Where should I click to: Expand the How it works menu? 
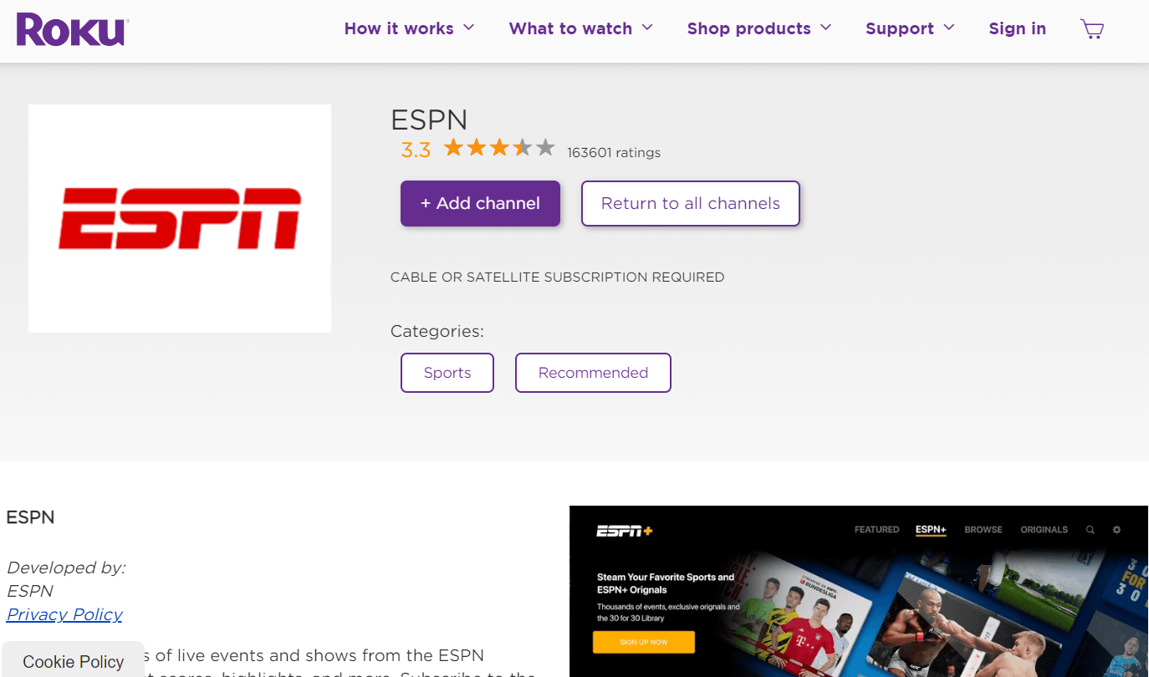409,28
